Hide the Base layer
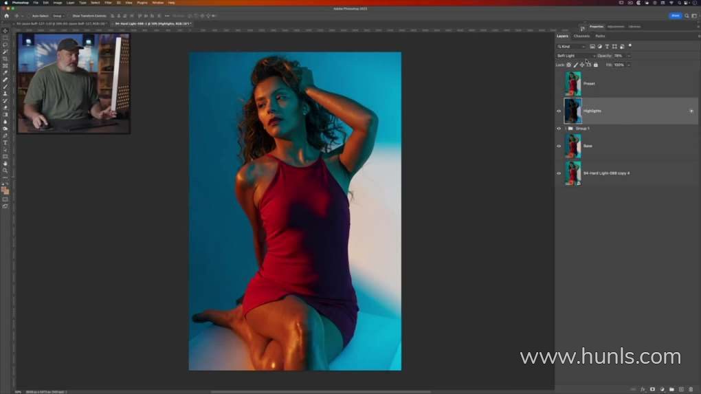Screen dimensions: 701x394 559,146
